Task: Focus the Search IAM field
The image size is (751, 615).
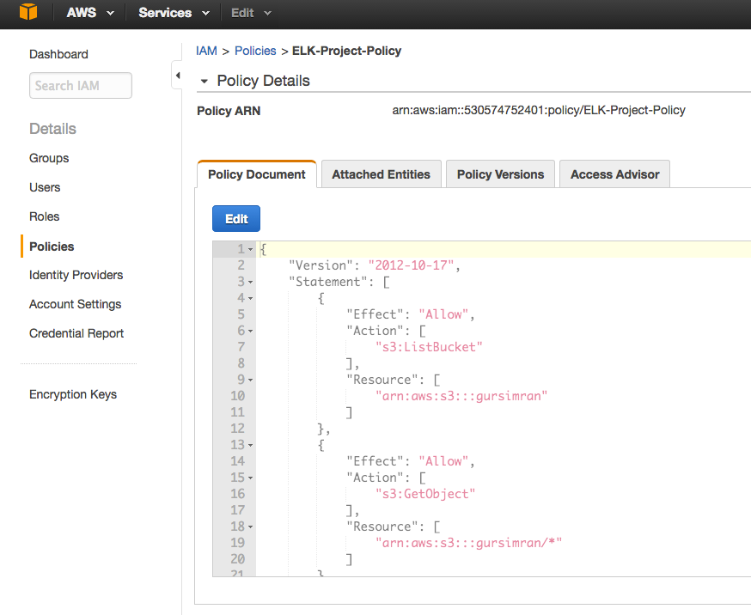Action: pos(81,86)
